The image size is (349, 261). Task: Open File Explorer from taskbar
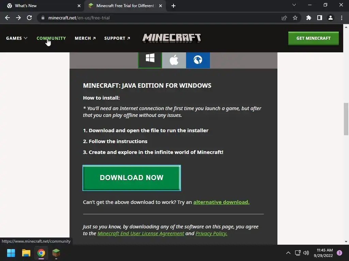pyautogui.click(x=26, y=253)
